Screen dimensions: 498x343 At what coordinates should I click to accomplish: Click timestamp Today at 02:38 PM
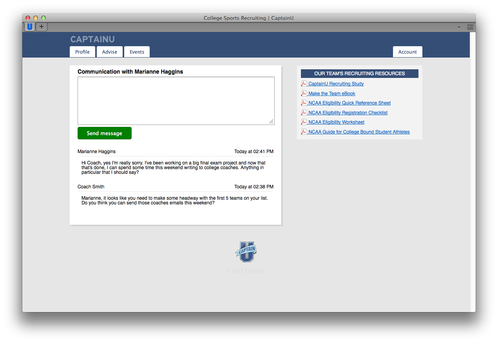click(x=254, y=187)
